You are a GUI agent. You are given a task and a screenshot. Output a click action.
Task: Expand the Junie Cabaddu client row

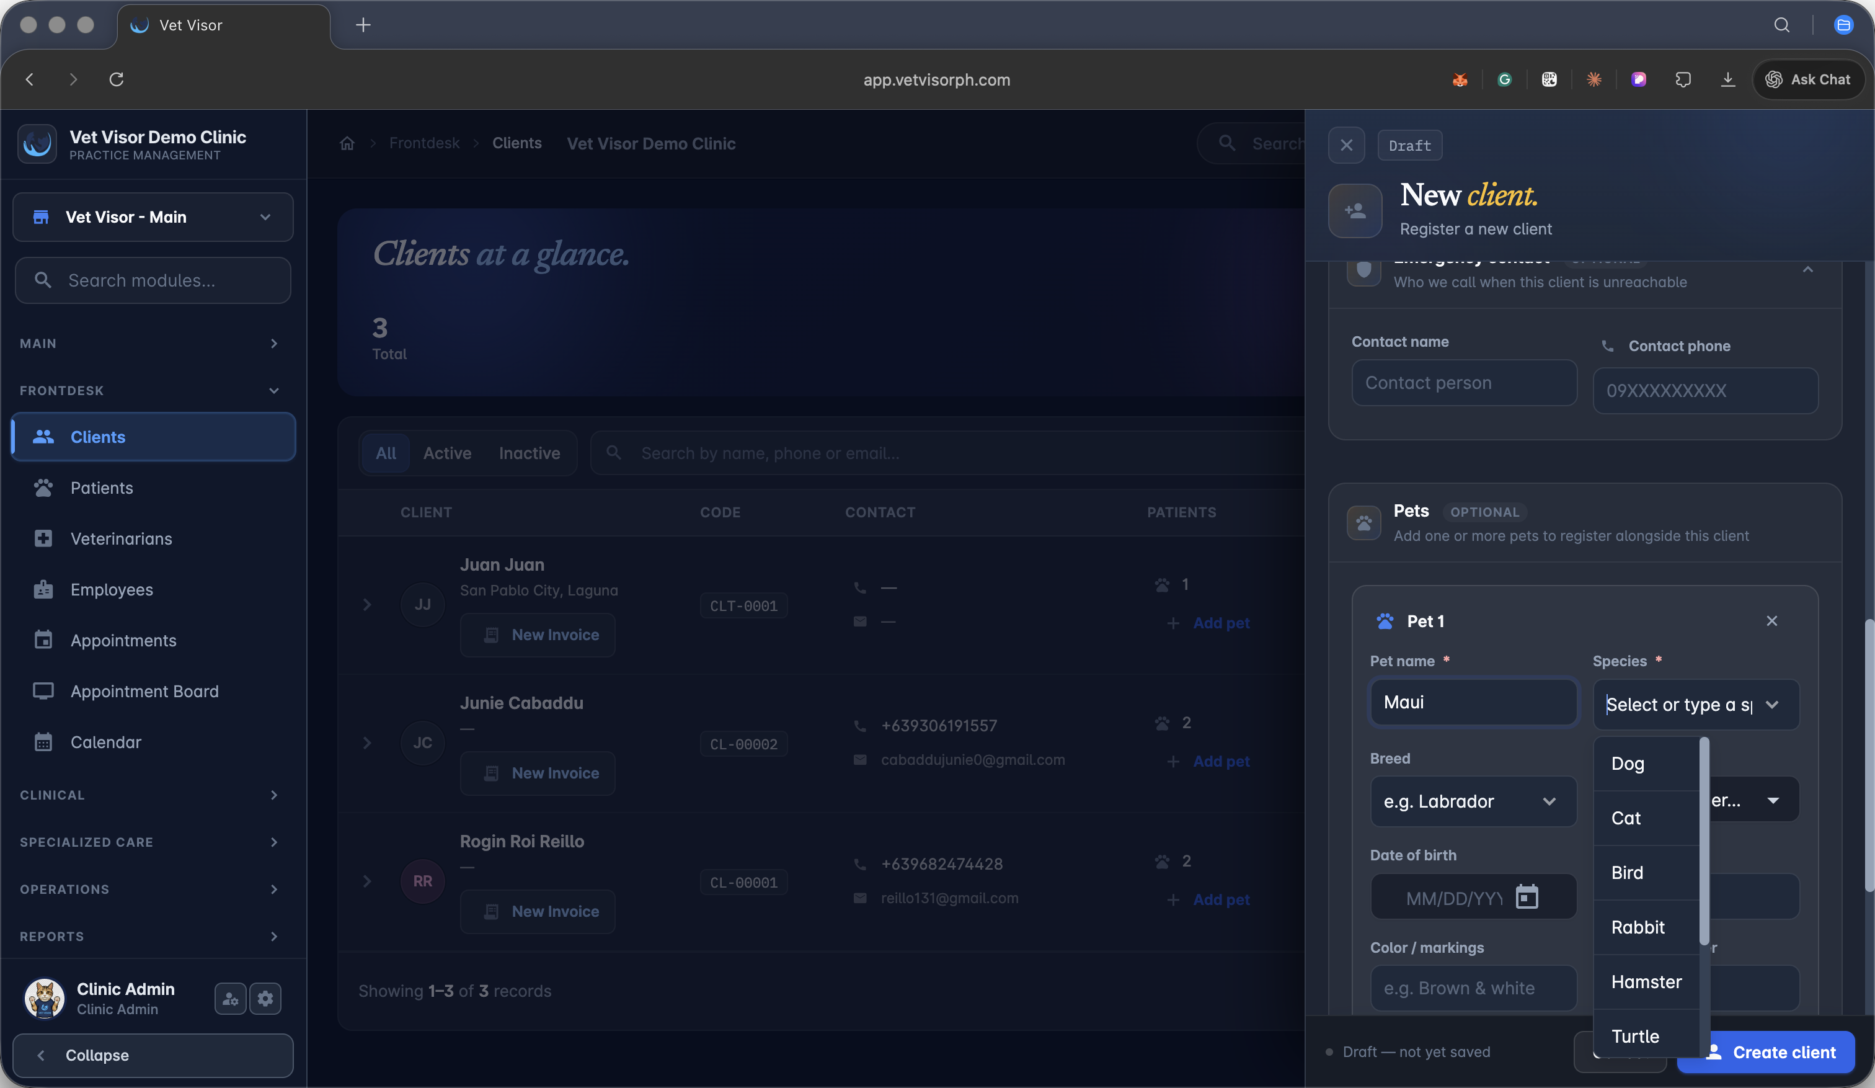pyautogui.click(x=367, y=744)
